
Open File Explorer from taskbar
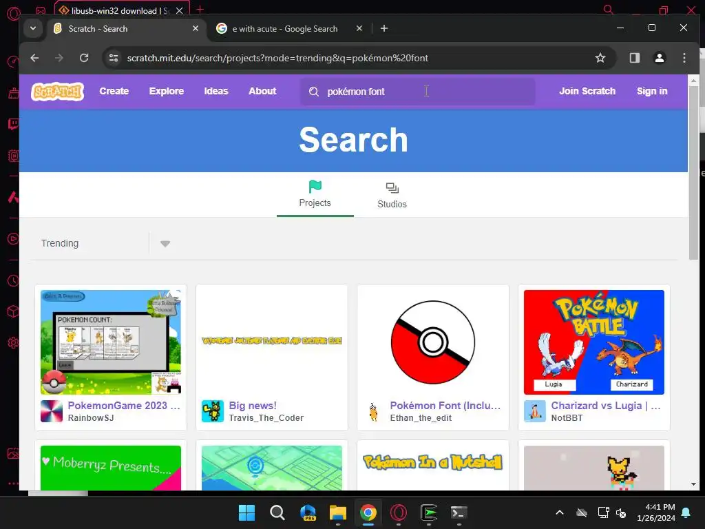tap(338, 512)
